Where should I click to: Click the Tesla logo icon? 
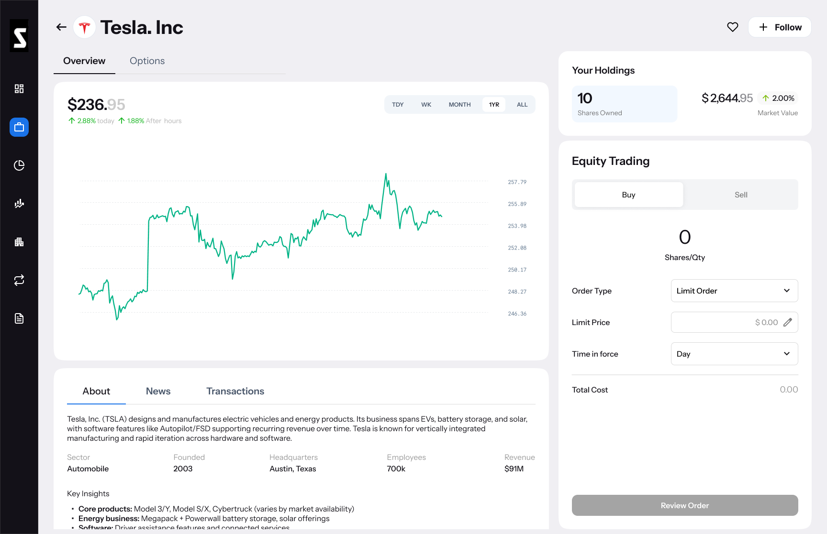tap(85, 27)
